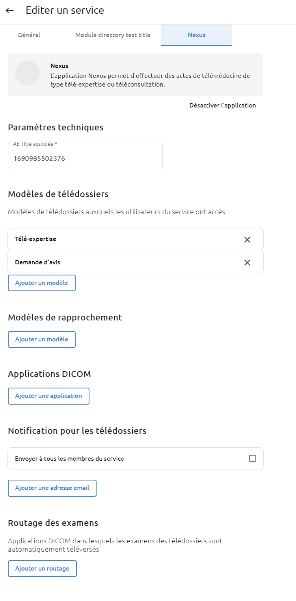This screenshot has height=601, width=296.
Task: Select the Nexus tab
Action: click(x=197, y=35)
